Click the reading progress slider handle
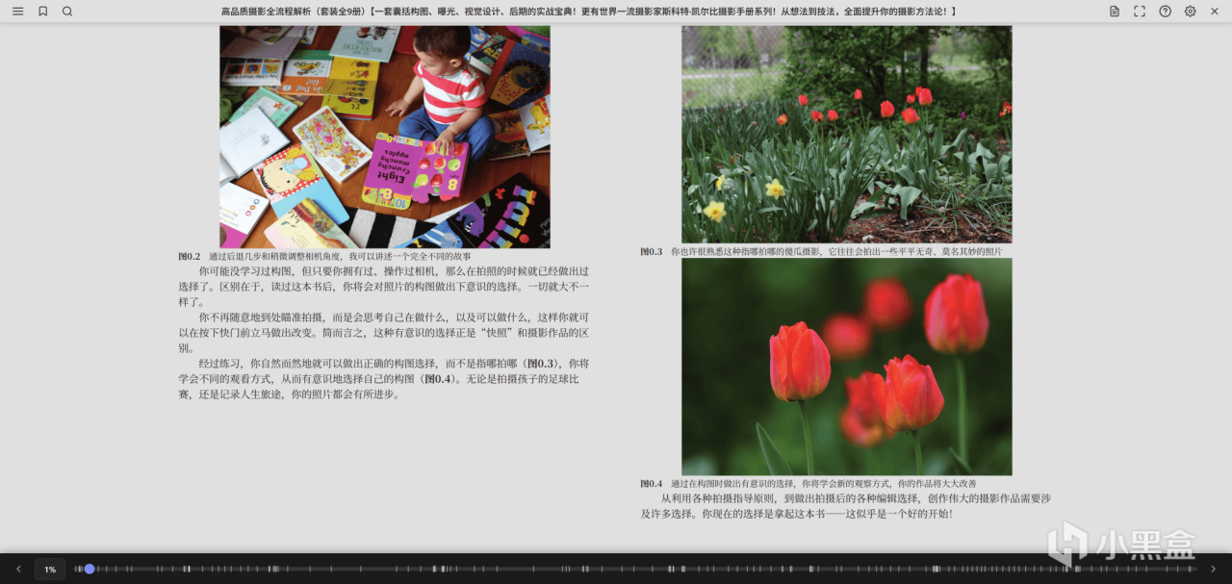Screen dimensions: 1232x584 (x=90, y=570)
